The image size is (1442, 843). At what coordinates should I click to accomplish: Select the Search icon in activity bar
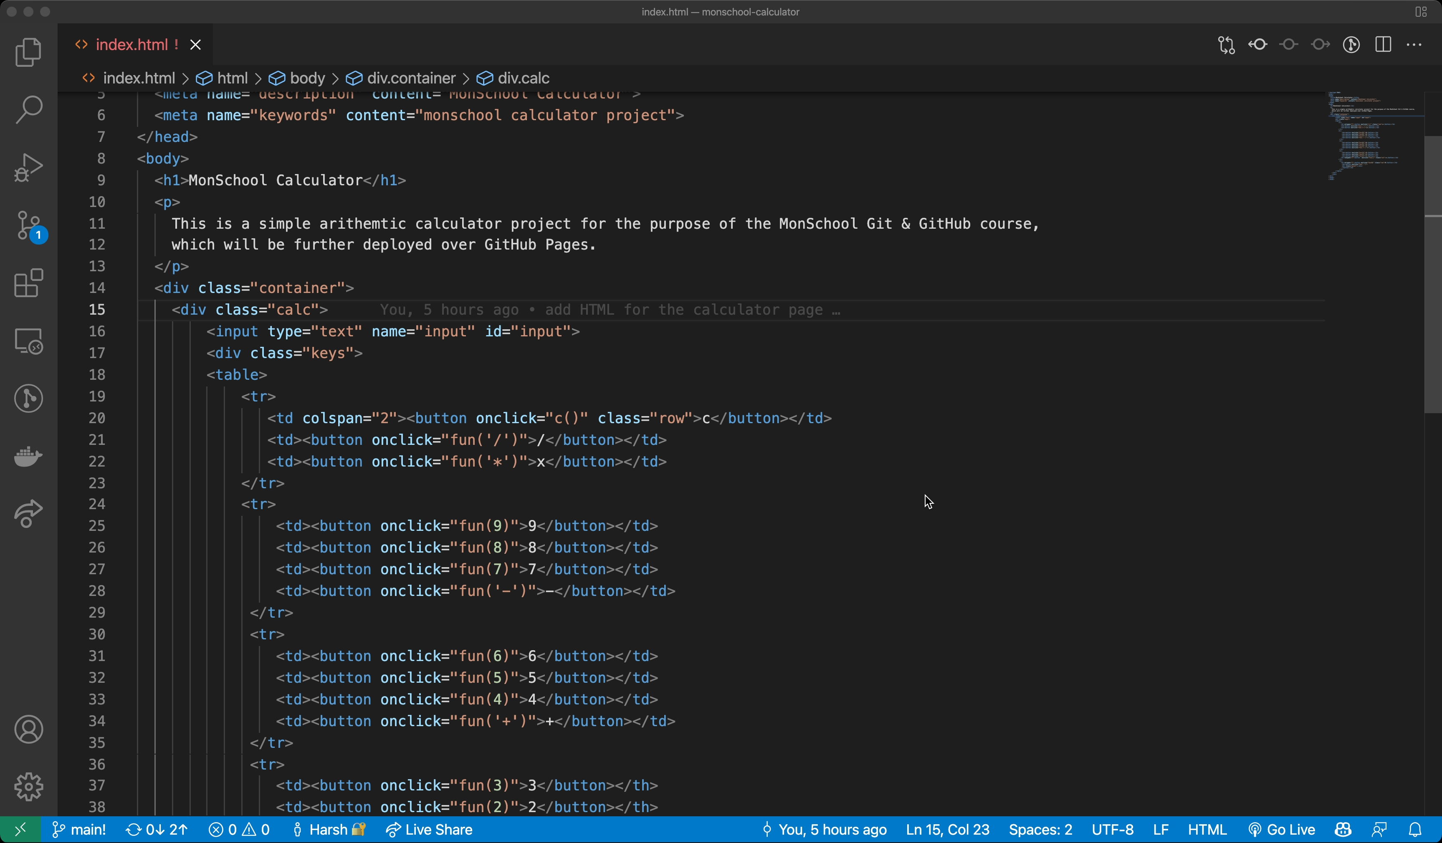(28, 109)
